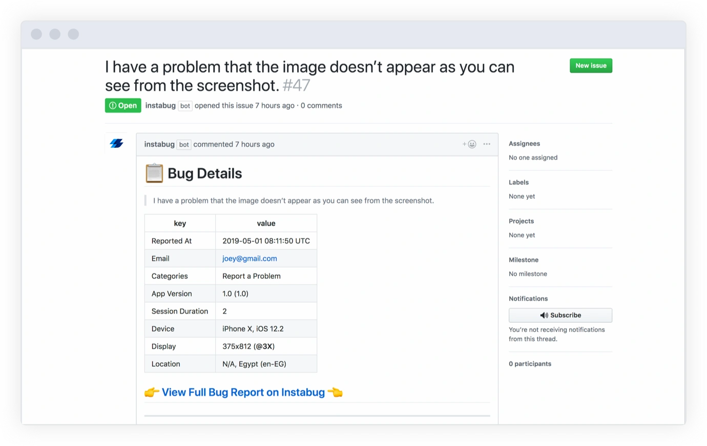Select the Session Duration value 2
This screenshot has width=707, height=446.
(266, 311)
